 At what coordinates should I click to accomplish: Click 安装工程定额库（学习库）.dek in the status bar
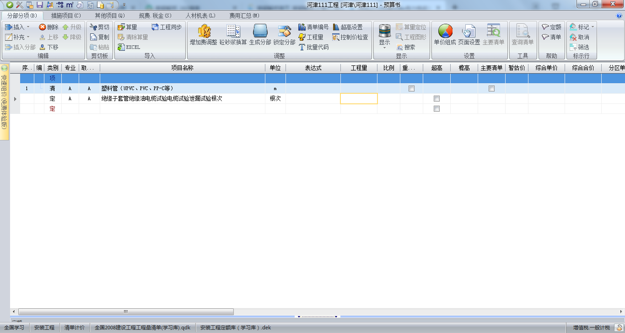tap(236, 328)
